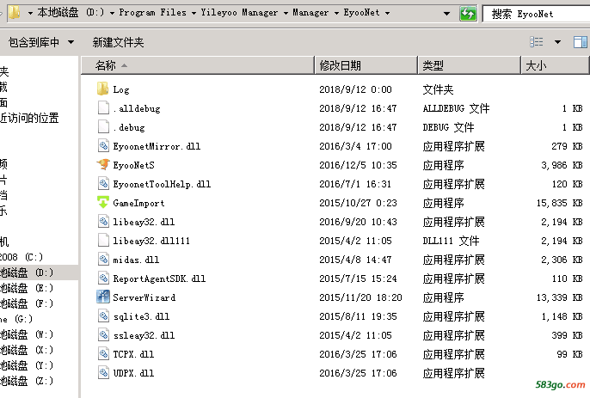The width and height of the screenshot is (590, 398).
Task: Sort by 类型 column header
Action: click(470, 65)
